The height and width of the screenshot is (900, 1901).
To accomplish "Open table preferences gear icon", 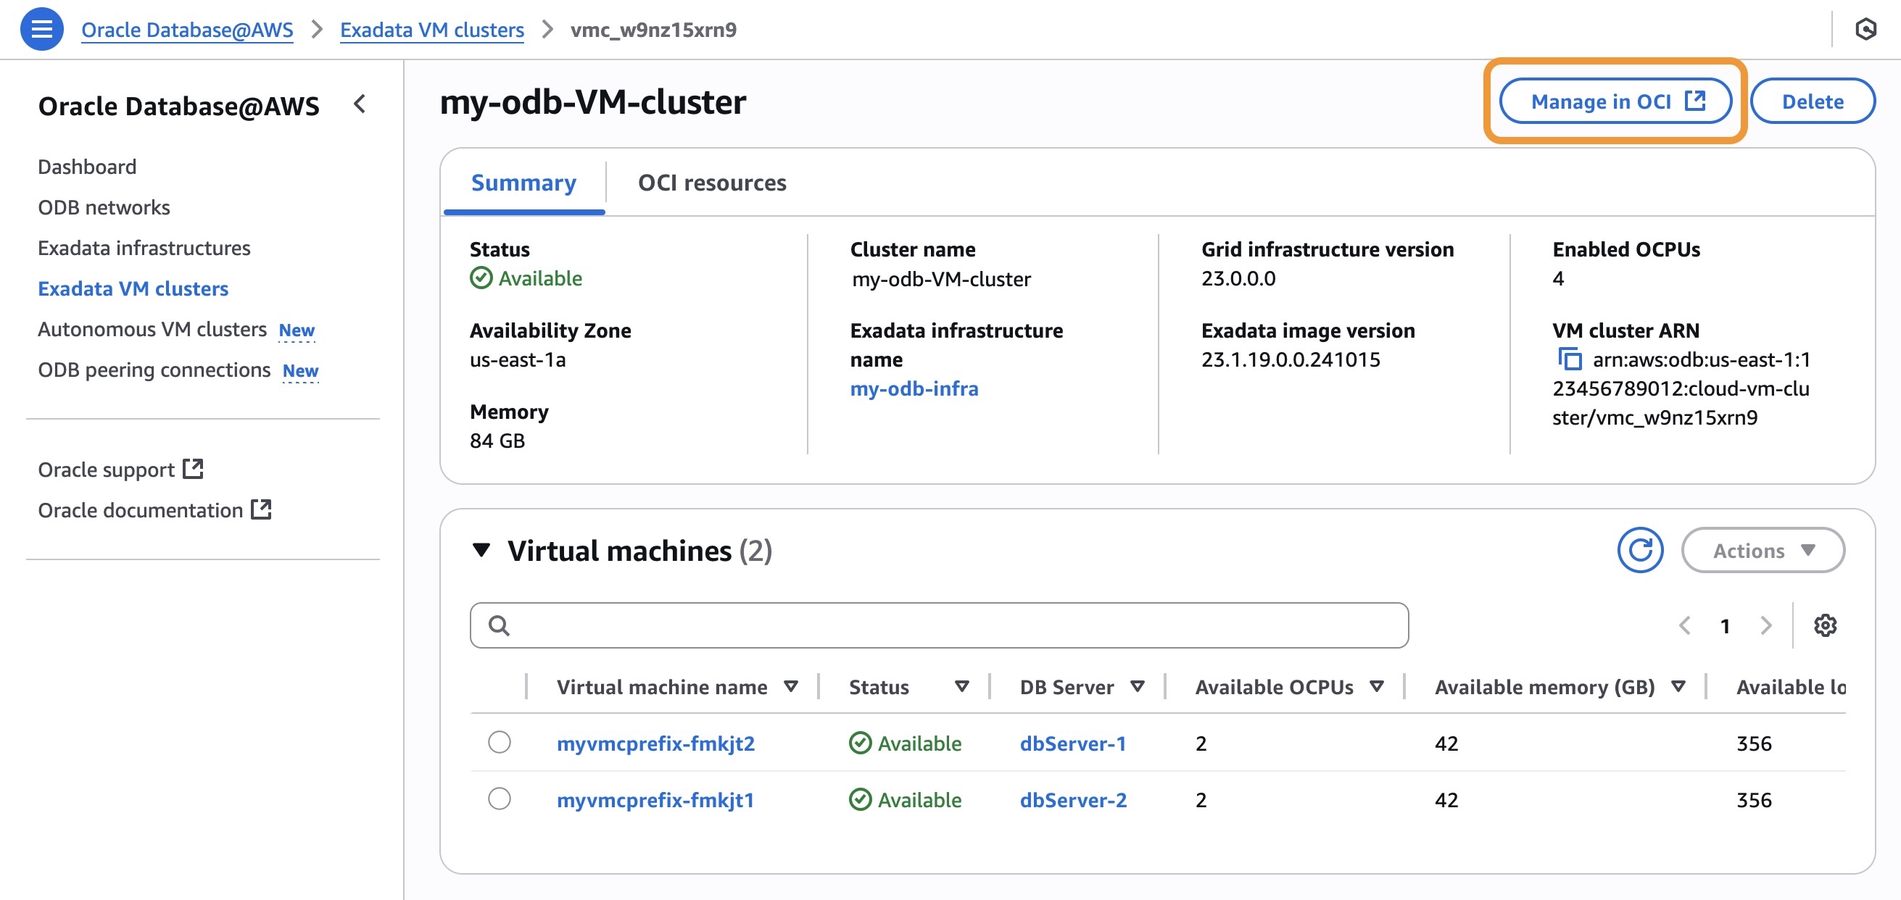I will click(1825, 625).
